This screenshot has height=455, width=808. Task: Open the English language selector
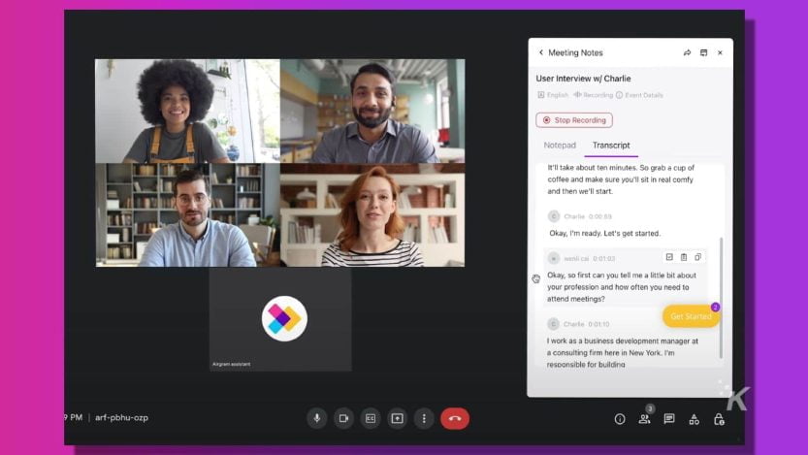[553, 95]
